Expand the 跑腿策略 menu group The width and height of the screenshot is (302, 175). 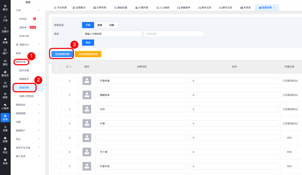tap(28, 113)
